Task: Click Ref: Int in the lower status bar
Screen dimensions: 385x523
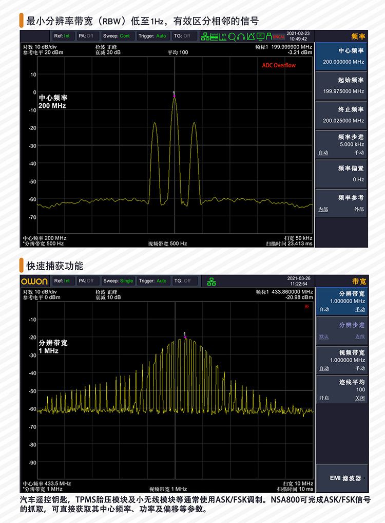Action: [62, 281]
